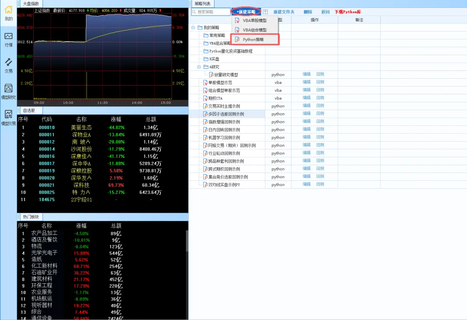Click the question mark help icon

[x=265, y=12]
